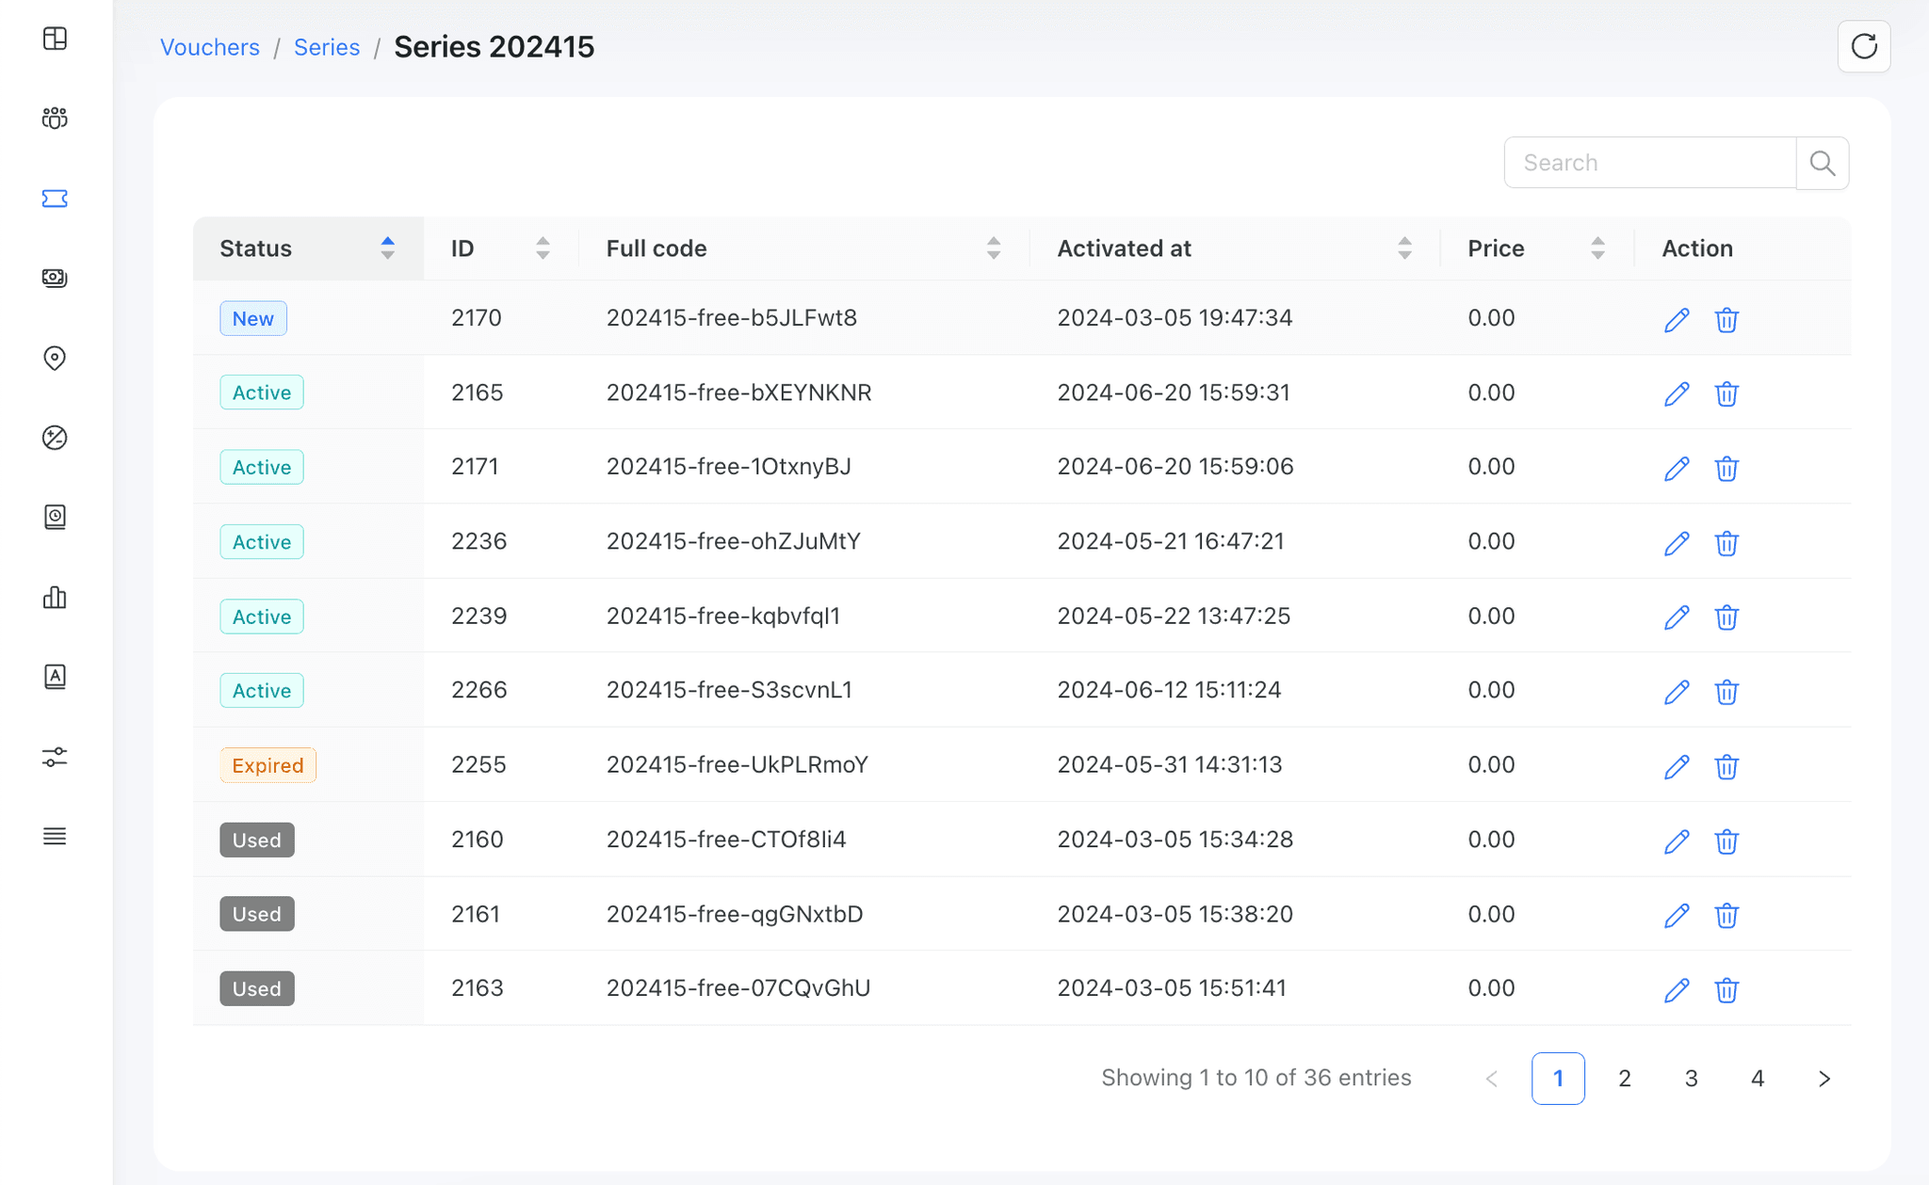Open the bar chart reports icon in sidebar

pyautogui.click(x=55, y=597)
